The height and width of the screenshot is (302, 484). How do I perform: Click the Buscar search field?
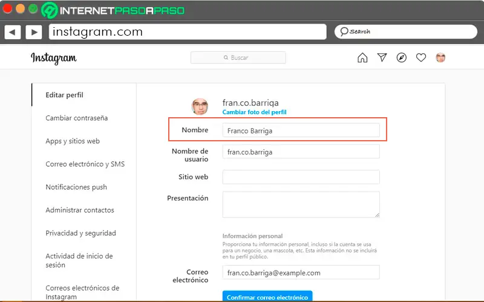[238, 57]
